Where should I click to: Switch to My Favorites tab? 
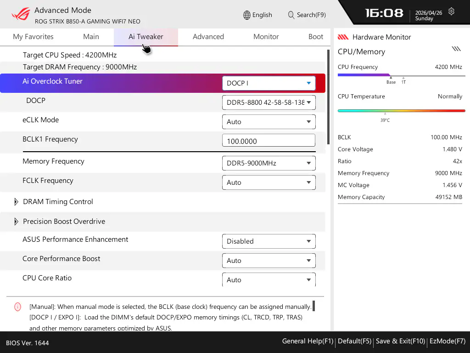coord(33,37)
